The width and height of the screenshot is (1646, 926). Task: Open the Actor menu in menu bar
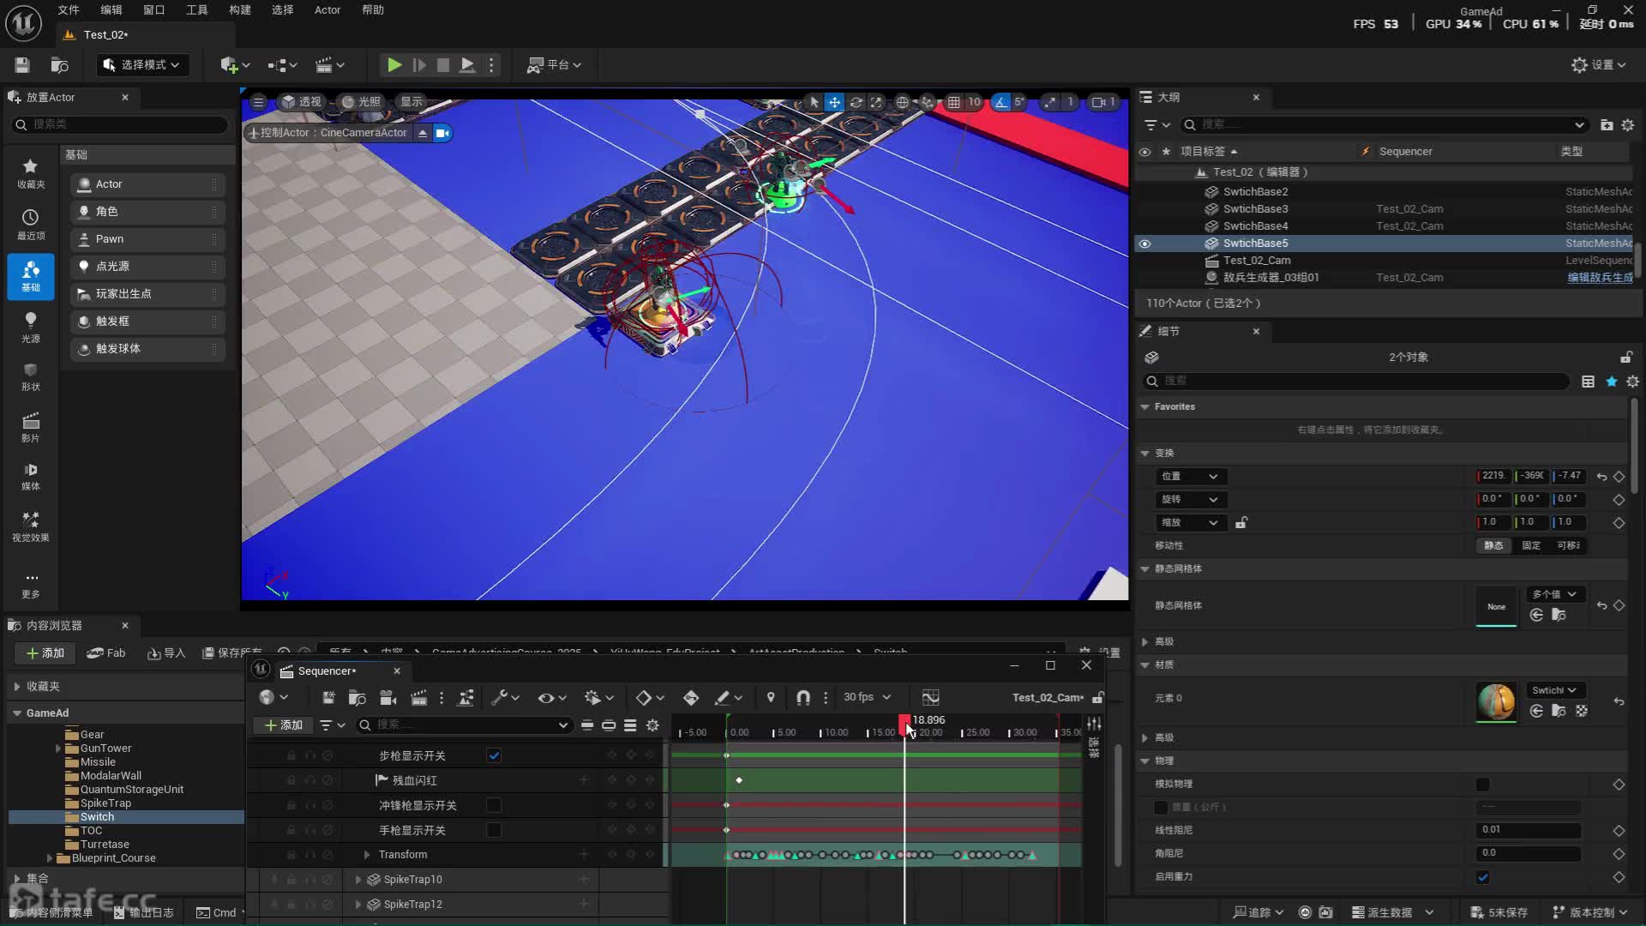pos(327,10)
